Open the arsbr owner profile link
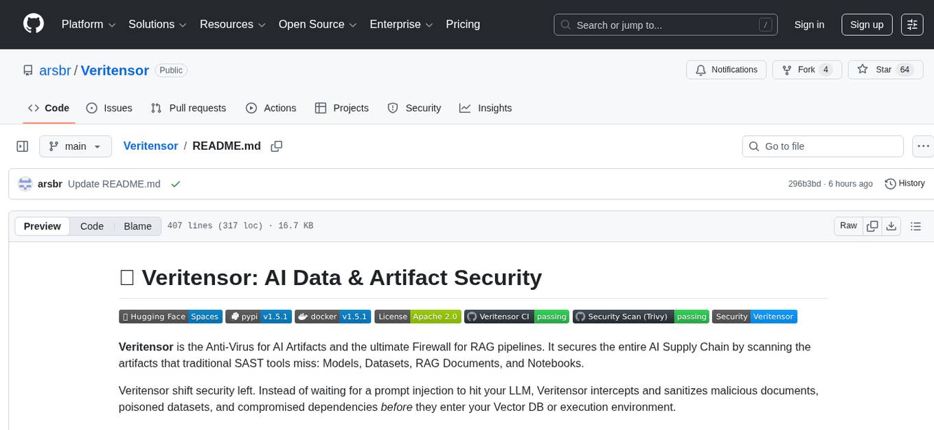Viewport: 934px width, 430px height. tap(56, 70)
